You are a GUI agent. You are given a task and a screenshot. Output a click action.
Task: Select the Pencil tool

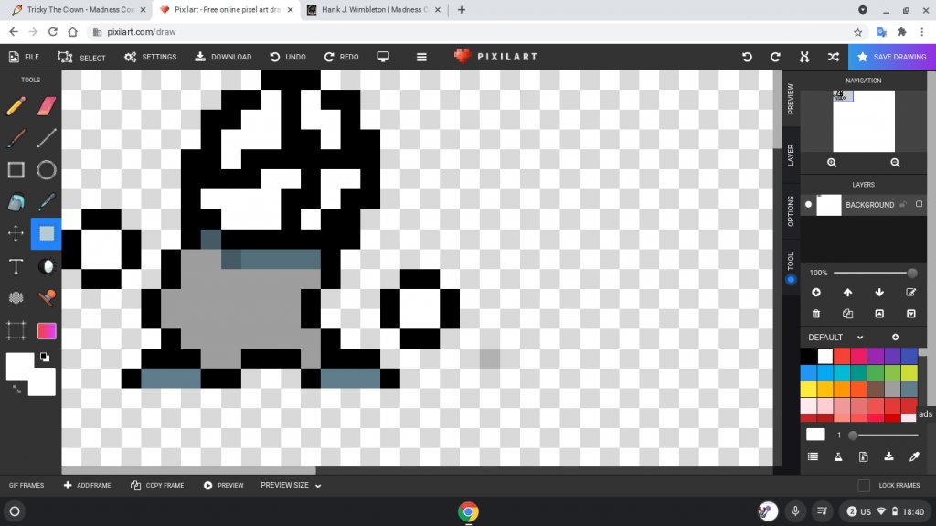(x=16, y=106)
